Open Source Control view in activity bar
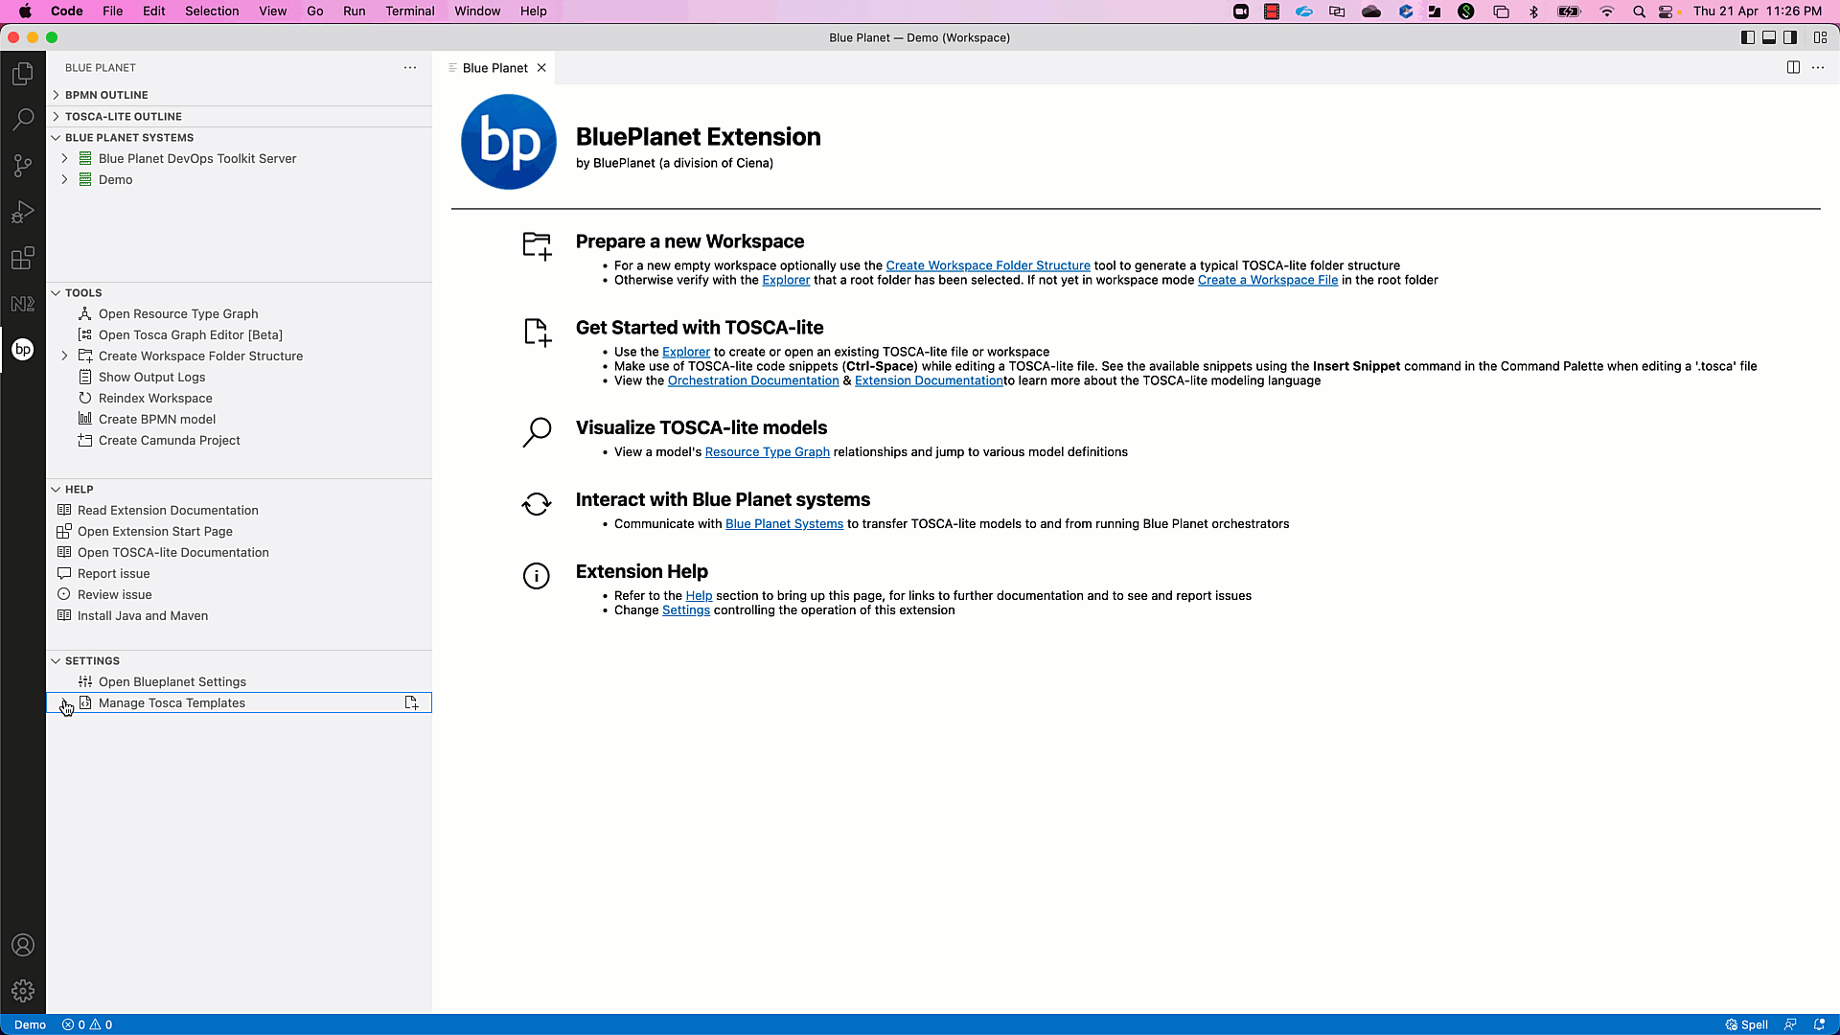Image resolution: width=1840 pixels, height=1035 pixels. [23, 166]
